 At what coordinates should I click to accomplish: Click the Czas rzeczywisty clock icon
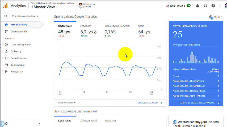pos(6,44)
